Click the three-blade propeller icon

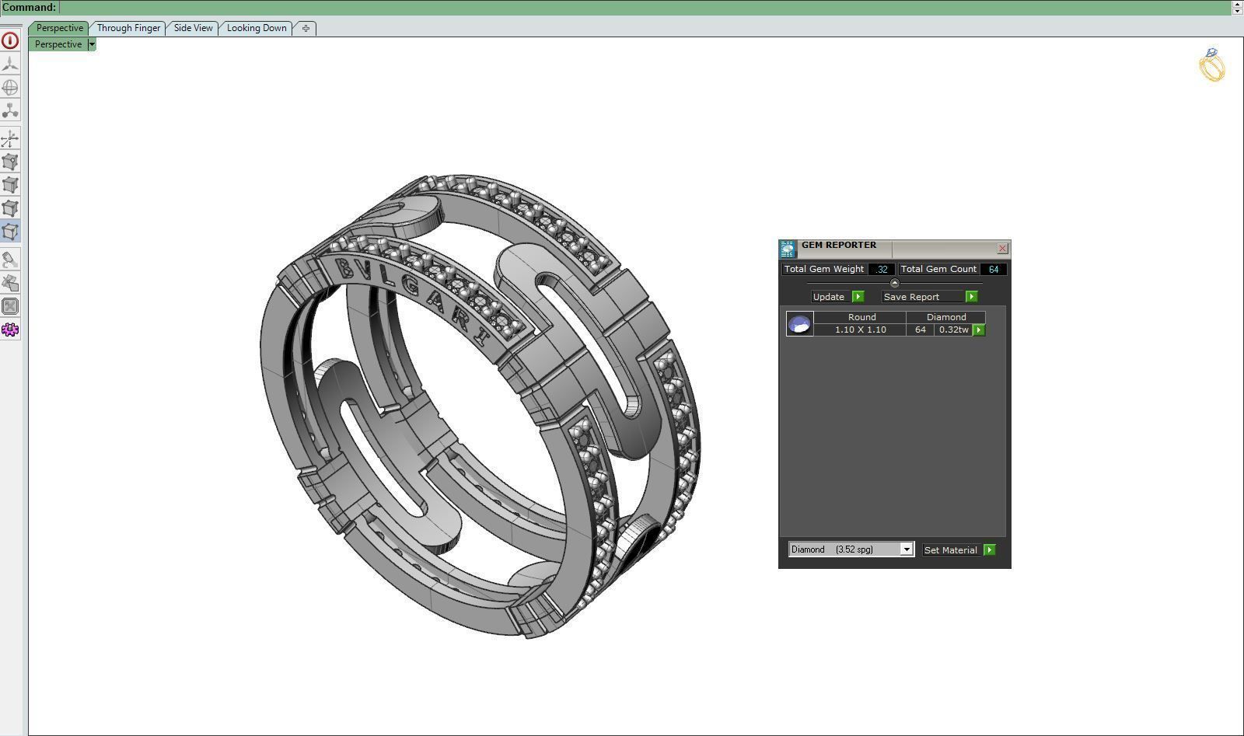pyautogui.click(x=10, y=64)
